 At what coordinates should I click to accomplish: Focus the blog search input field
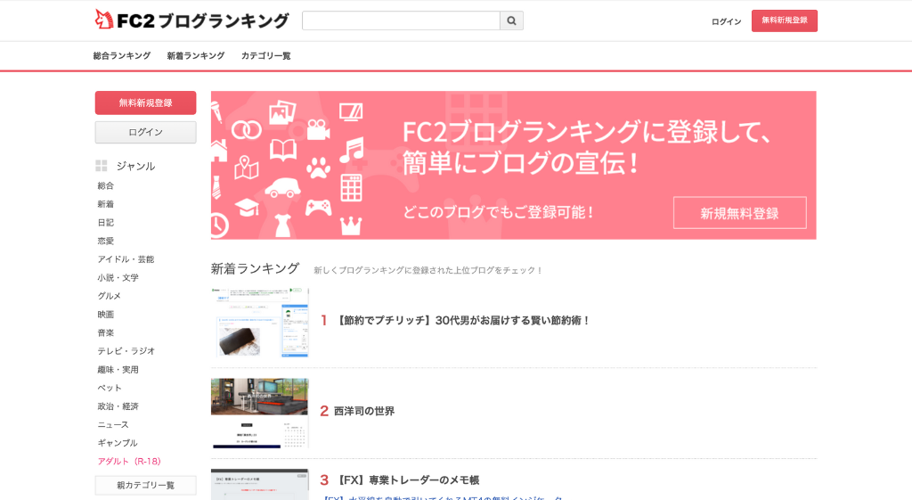click(x=402, y=21)
